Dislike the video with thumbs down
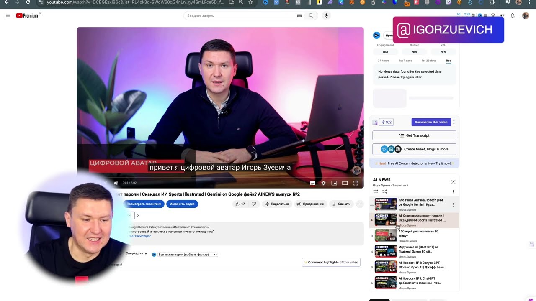536x301 pixels. [x=253, y=204]
